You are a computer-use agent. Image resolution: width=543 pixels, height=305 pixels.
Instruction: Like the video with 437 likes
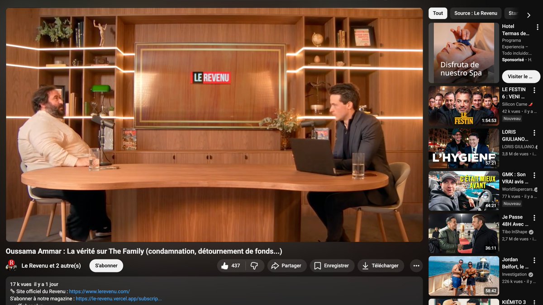pos(231,266)
